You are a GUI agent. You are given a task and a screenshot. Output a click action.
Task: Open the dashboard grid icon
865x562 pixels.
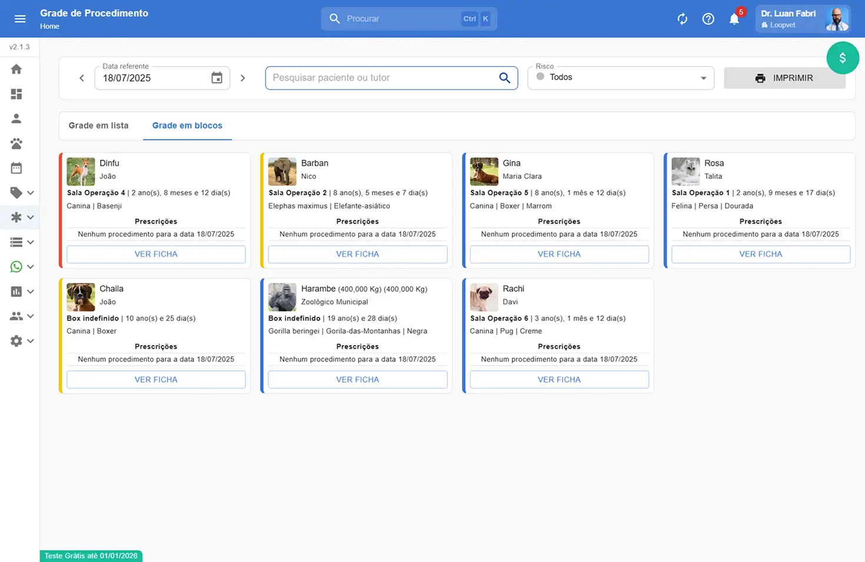[x=16, y=94]
